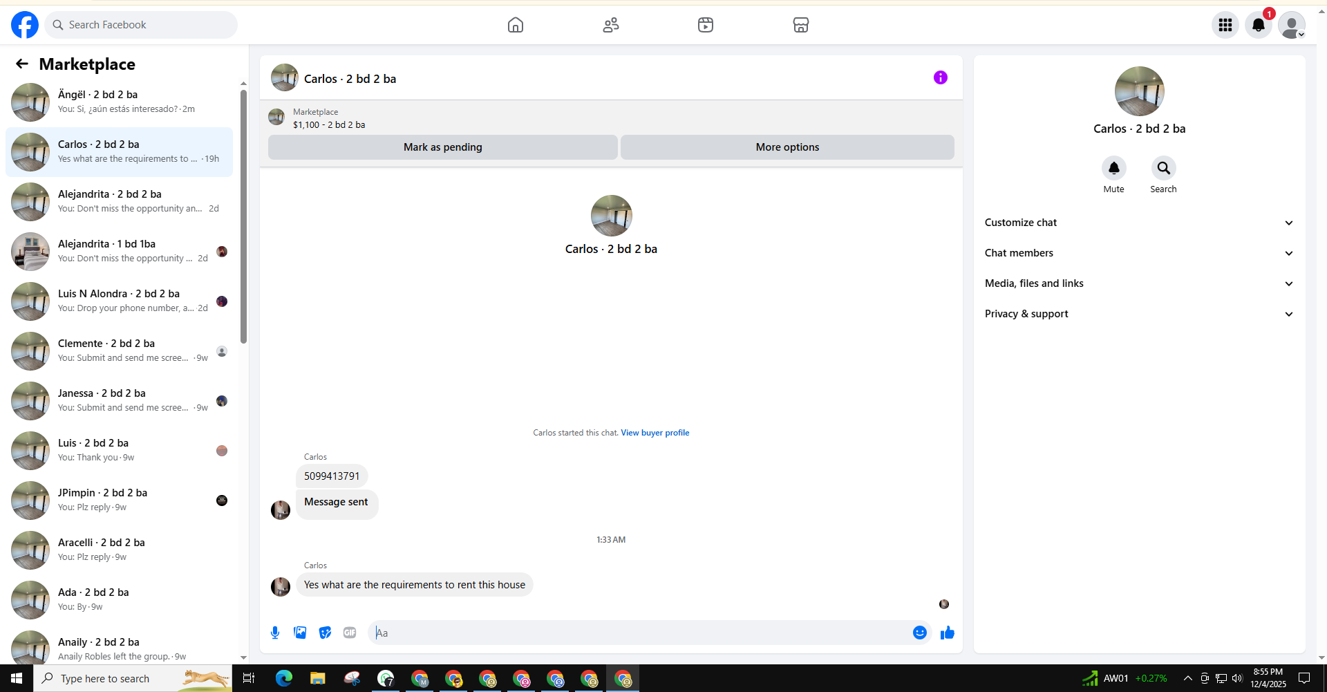The height and width of the screenshot is (692, 1327).
Task: Select the JPimpin 2 bd 2 ba chat
Action: click(x=119, y=501)
